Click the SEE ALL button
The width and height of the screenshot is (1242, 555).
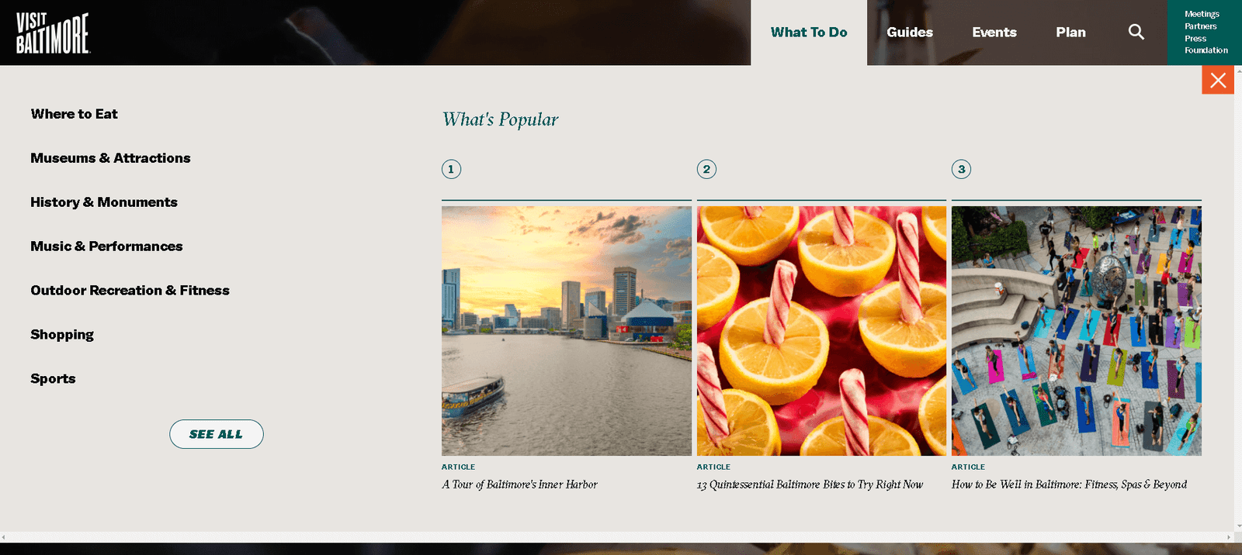217,434
